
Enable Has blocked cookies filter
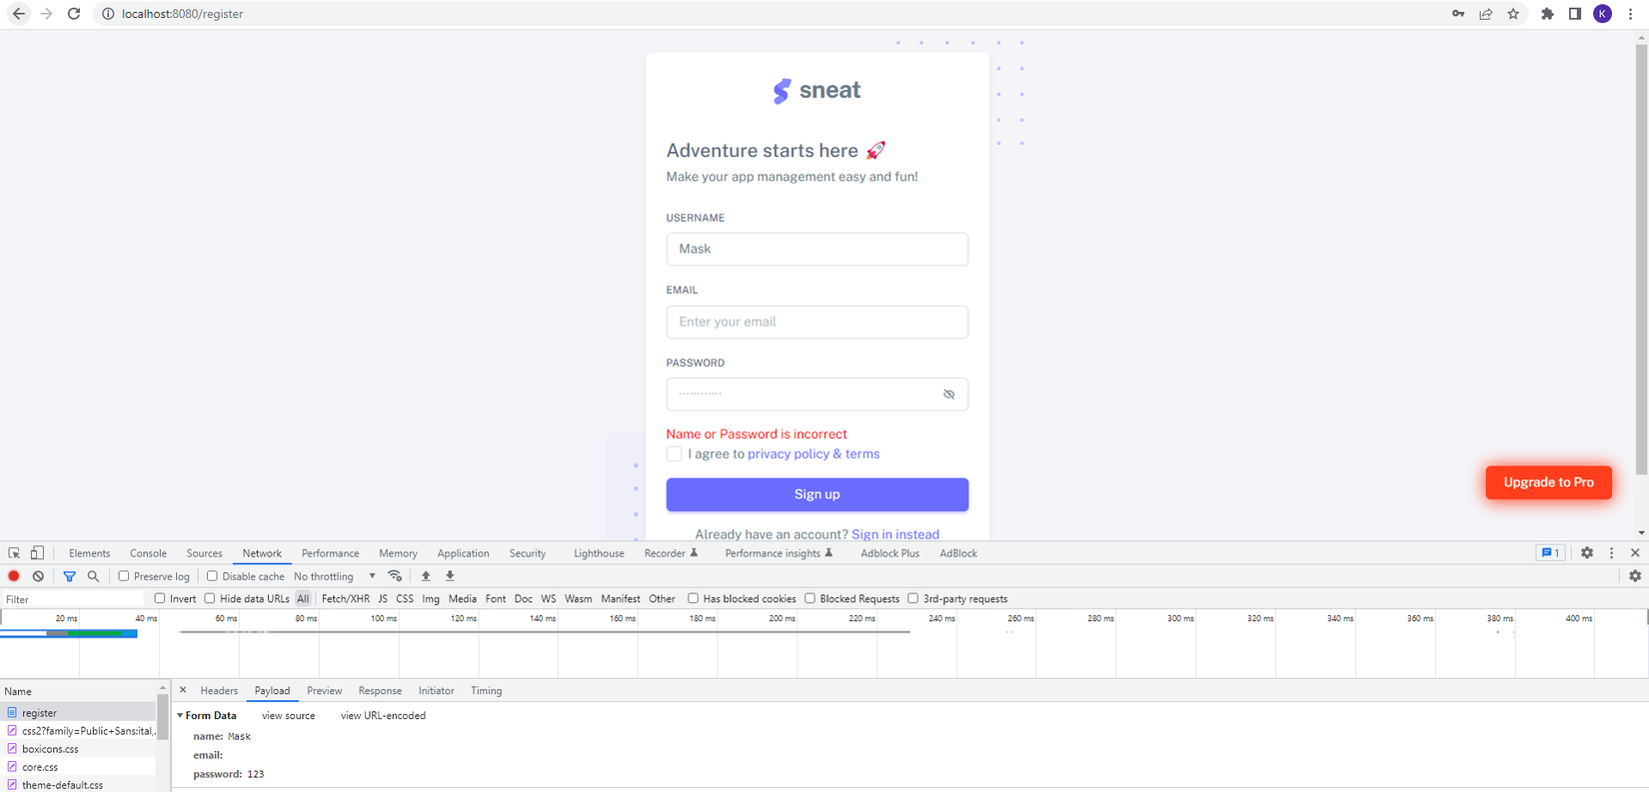point(693,599)
